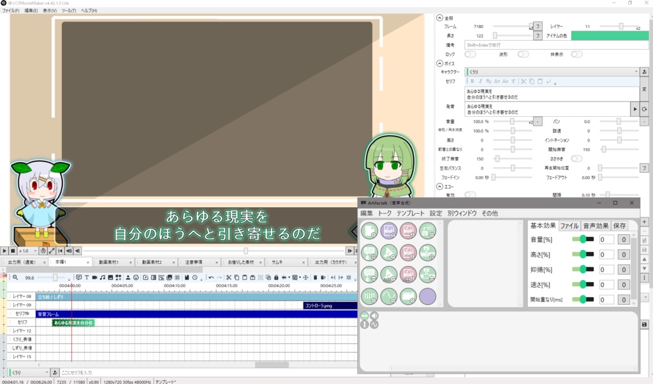Open the トーク menu in Artifactalk
The image size is (653, 384).
coord(385,213)
